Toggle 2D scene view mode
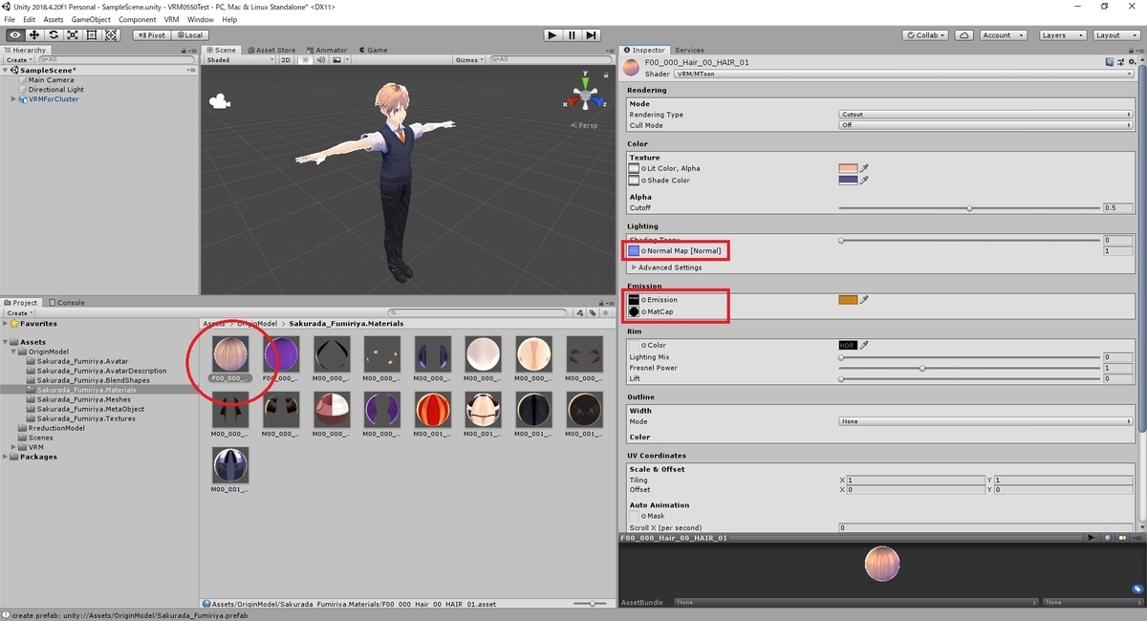The width and height of the screenshot is (1147, 621). (x=285, y=60)
